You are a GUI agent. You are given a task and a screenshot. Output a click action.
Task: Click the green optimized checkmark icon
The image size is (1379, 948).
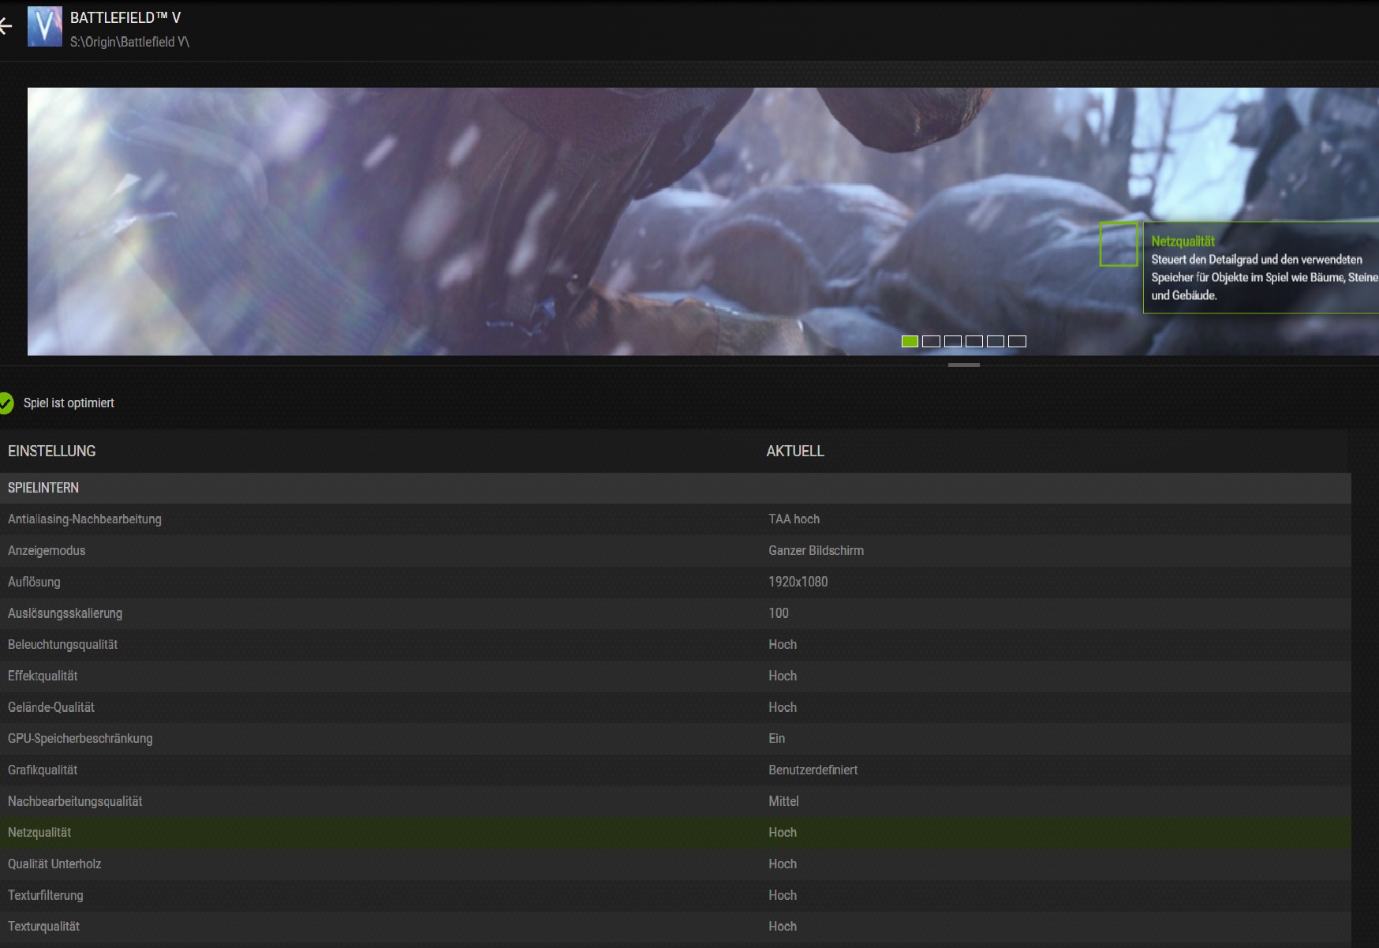(x=6, y=403)
